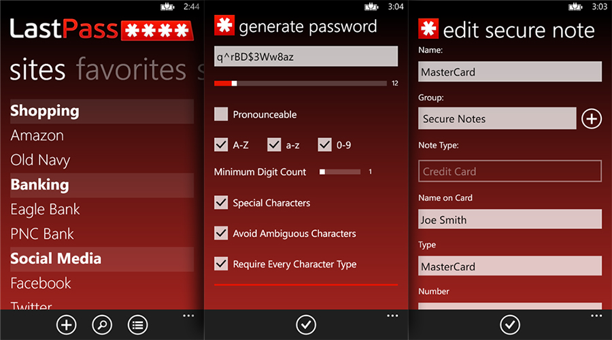This screenshot has height=340, width=612.
Task: Click the 3:04 clock on generate password screen
Action: (396, 7)
